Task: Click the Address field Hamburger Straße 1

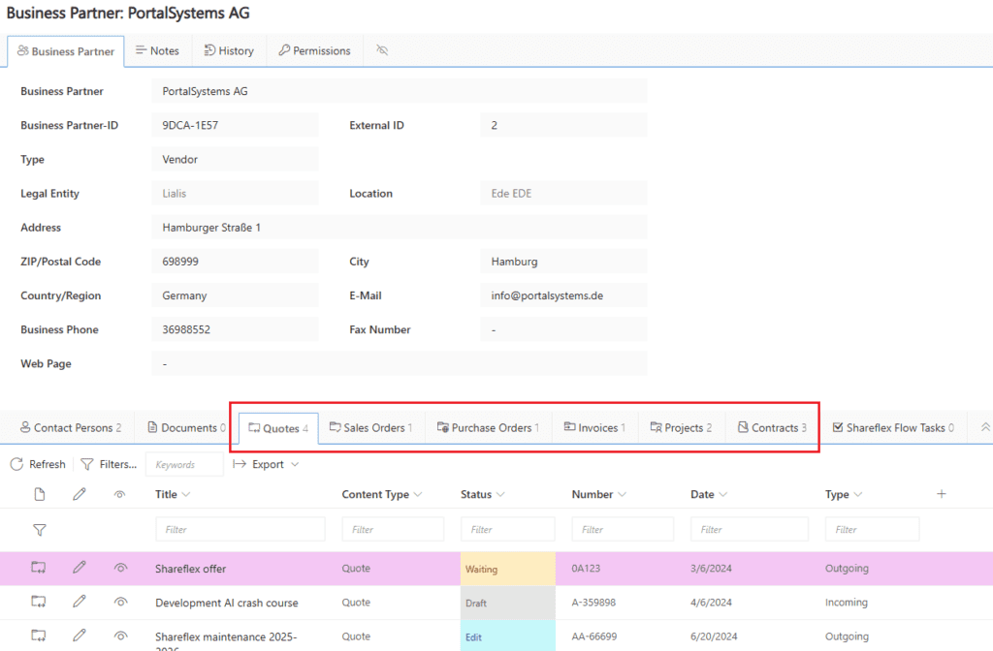Action: coord(400,227)
